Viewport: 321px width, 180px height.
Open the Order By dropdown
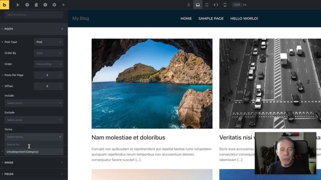click(49, 53)
